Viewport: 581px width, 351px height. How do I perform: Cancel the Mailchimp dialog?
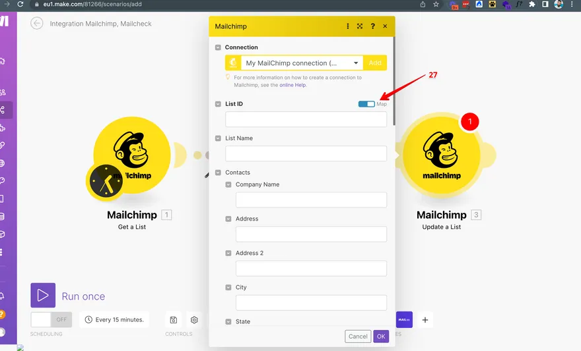[x=358, y=337]
